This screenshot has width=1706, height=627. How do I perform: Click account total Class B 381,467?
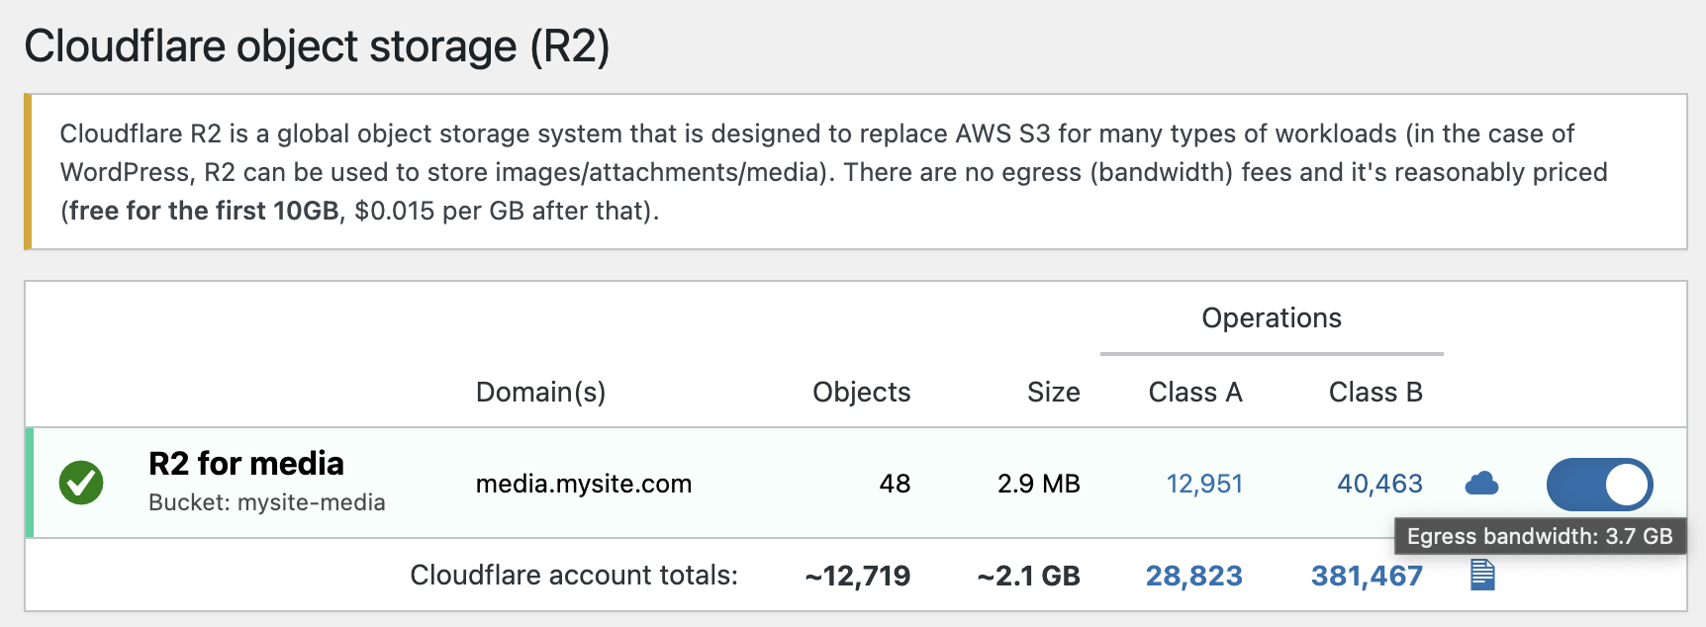point(1367,576)
